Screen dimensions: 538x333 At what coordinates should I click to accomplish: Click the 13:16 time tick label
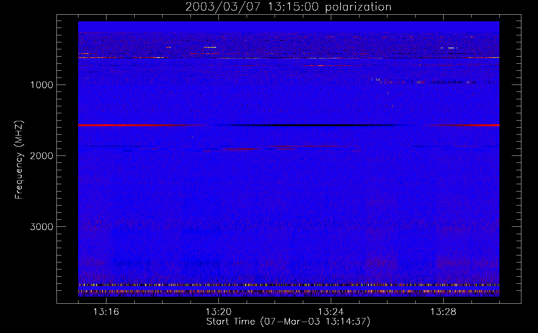point(106,312)
